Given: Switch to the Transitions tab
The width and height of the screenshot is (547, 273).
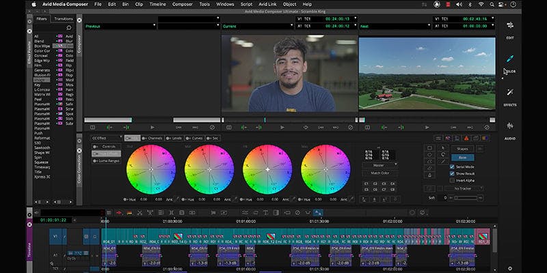Looking at the screenshot, I should point(64,19).
